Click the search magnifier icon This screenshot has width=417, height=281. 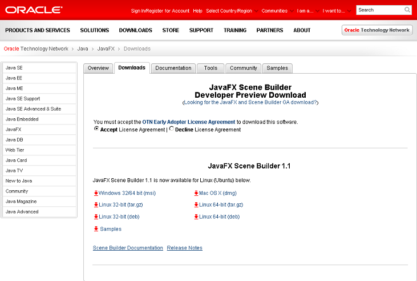point(407,10)
